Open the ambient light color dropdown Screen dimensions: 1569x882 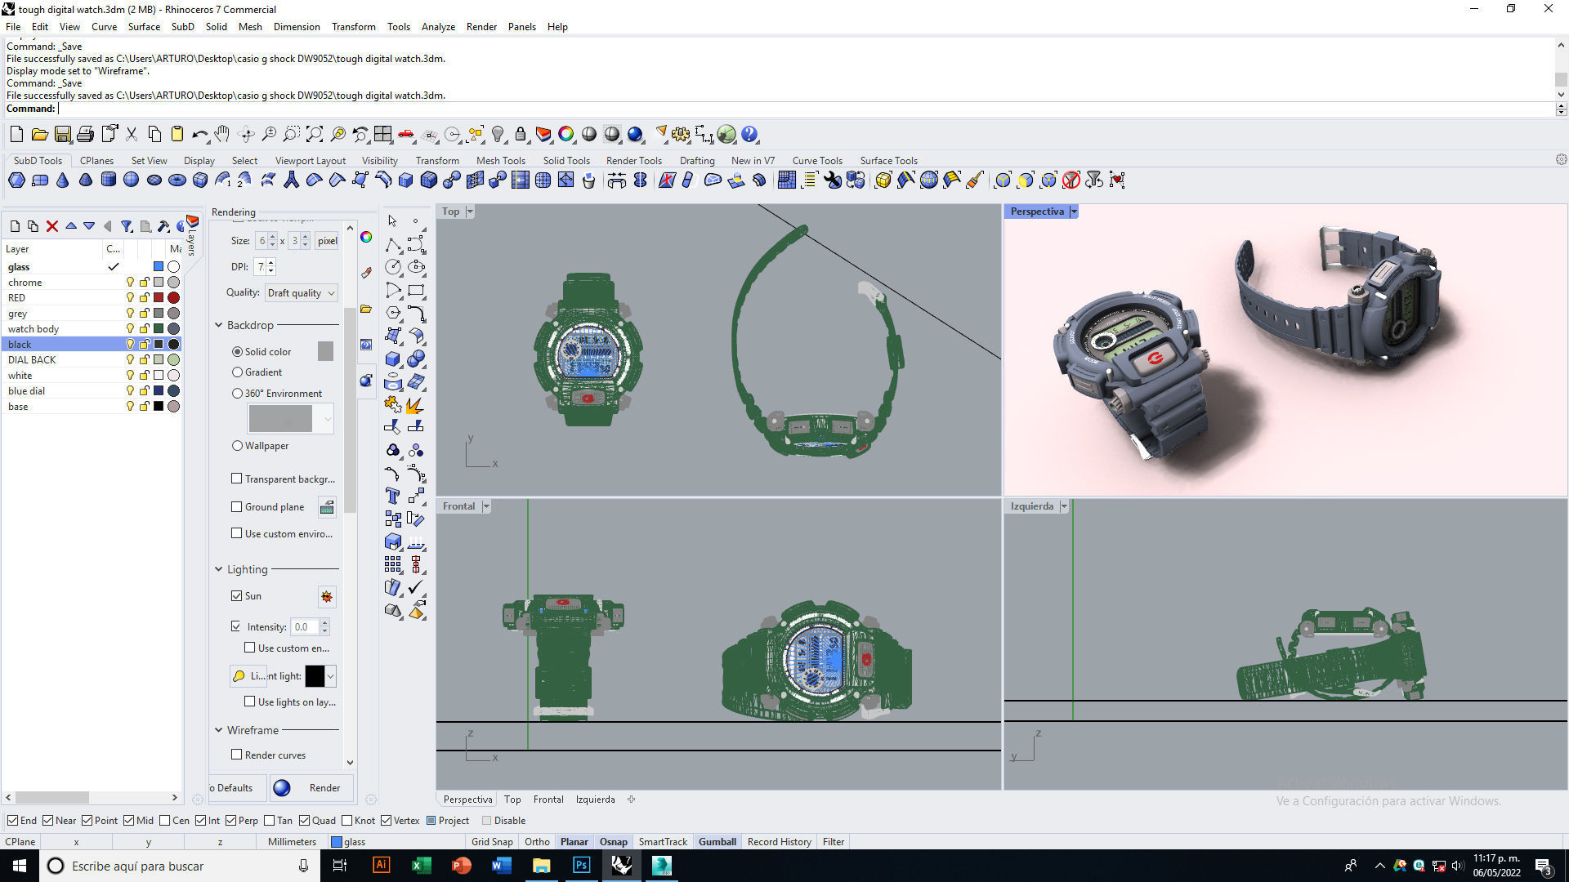pos(331,676)
